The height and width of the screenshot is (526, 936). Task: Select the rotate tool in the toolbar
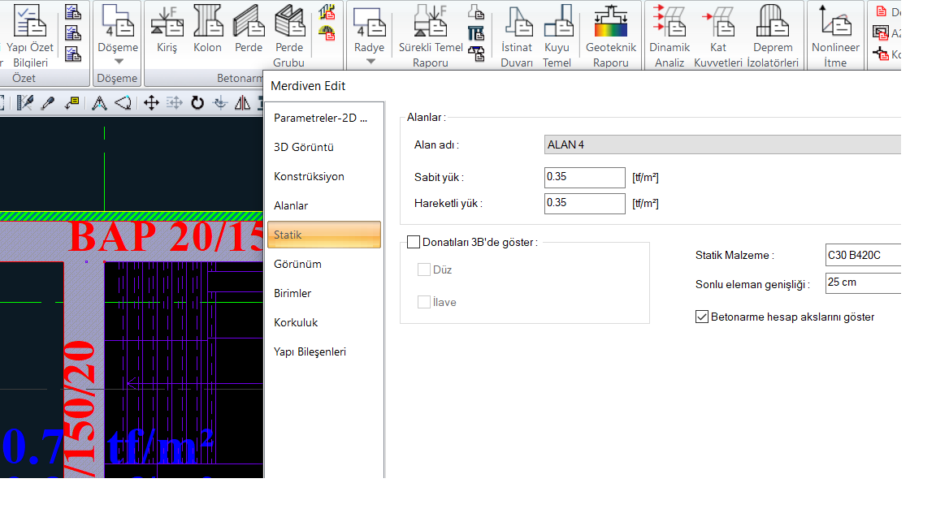click(x=197, y=103)
